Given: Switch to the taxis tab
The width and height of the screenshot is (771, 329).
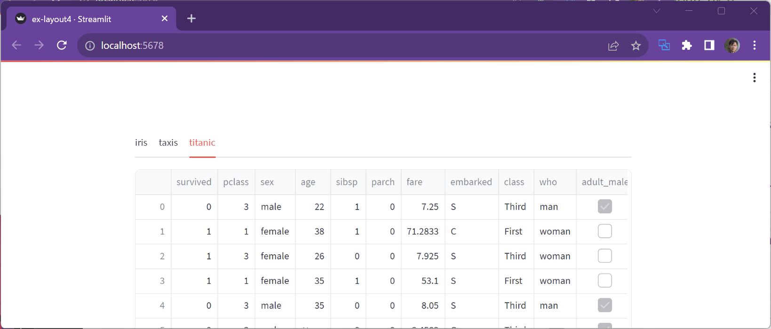Looking at the screenshot, I should point(168,142).
